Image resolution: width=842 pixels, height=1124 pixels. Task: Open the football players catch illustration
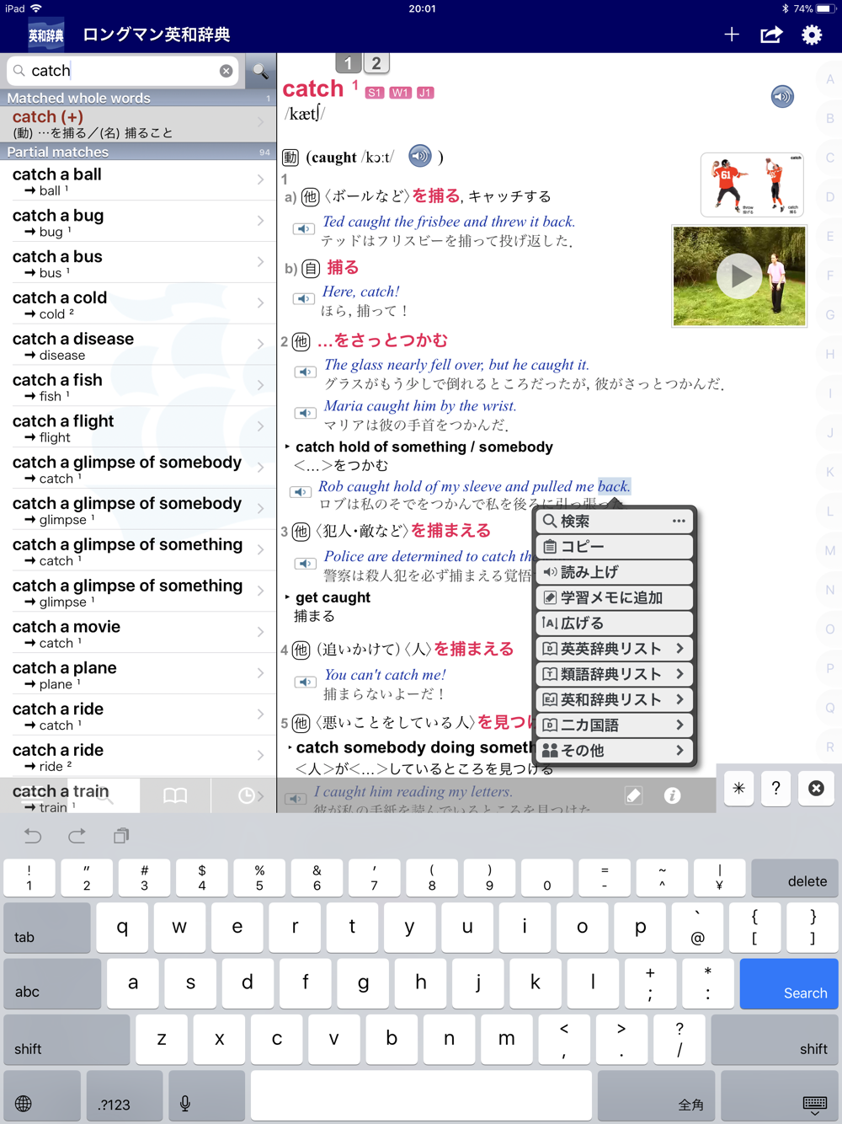(x=752, y=185)
